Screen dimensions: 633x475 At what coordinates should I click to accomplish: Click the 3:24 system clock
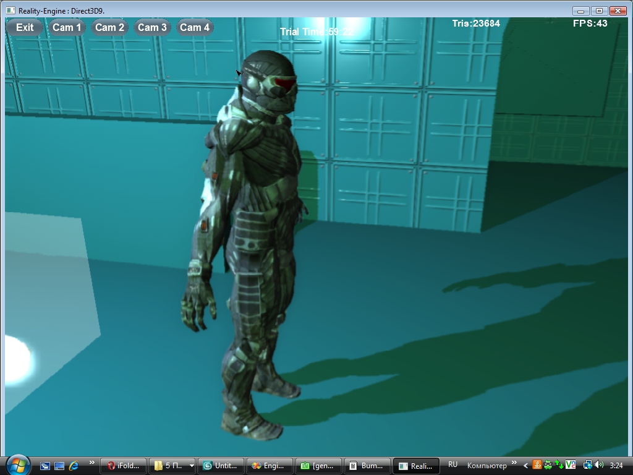coord(616,466)
